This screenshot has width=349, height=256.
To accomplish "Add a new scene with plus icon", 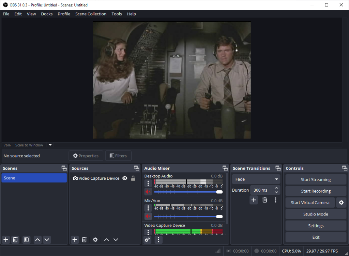I will pos(6,240).
